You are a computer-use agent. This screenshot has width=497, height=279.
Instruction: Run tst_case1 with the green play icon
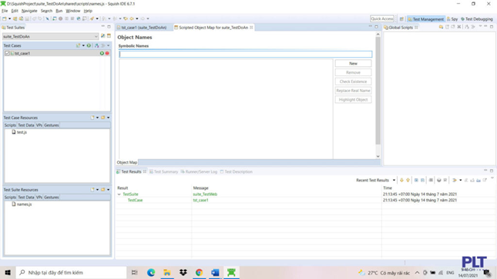pyautogui.click(x=102, y=54)
